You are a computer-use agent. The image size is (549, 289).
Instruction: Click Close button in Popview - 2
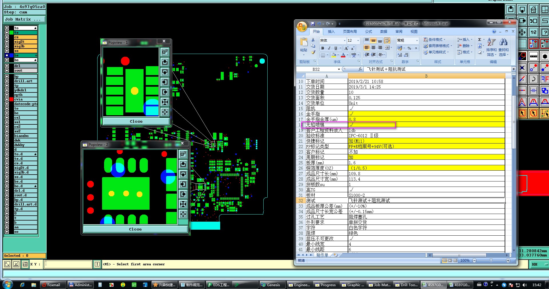coord(135,229)
